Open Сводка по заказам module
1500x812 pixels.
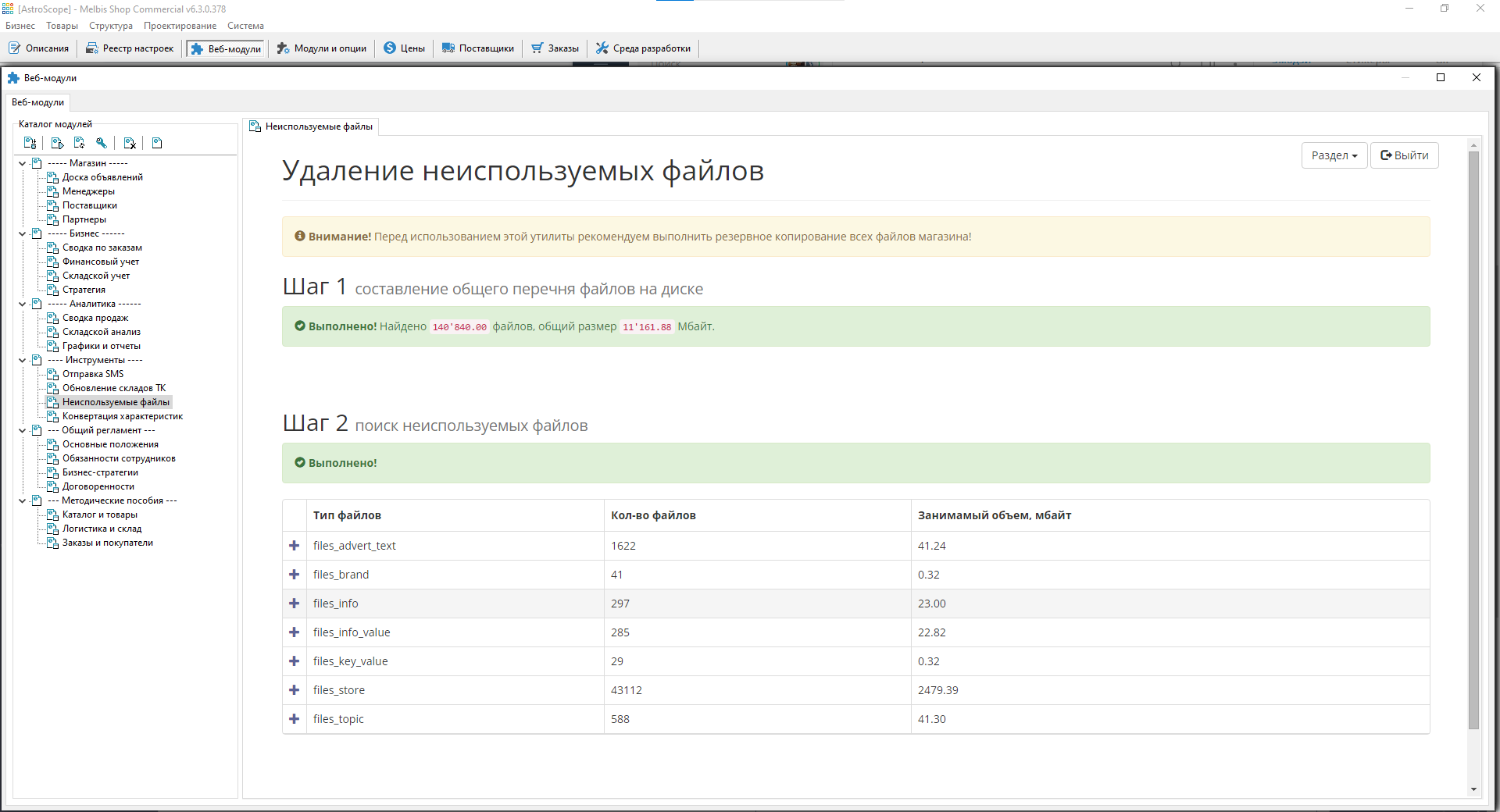(102, 248)
